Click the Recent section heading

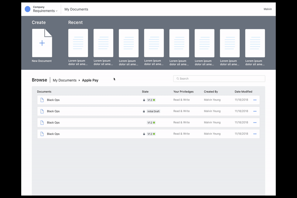tap(75, 22)
